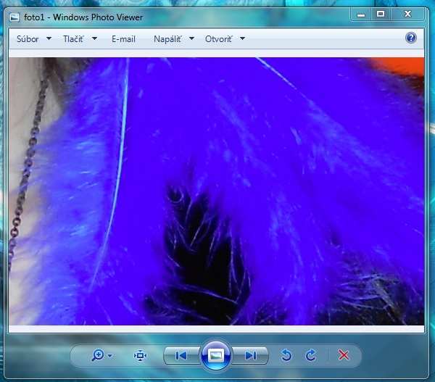Open the zoom slider dropdown arrow
Viewport: 435px width, 382px height.
109,356
